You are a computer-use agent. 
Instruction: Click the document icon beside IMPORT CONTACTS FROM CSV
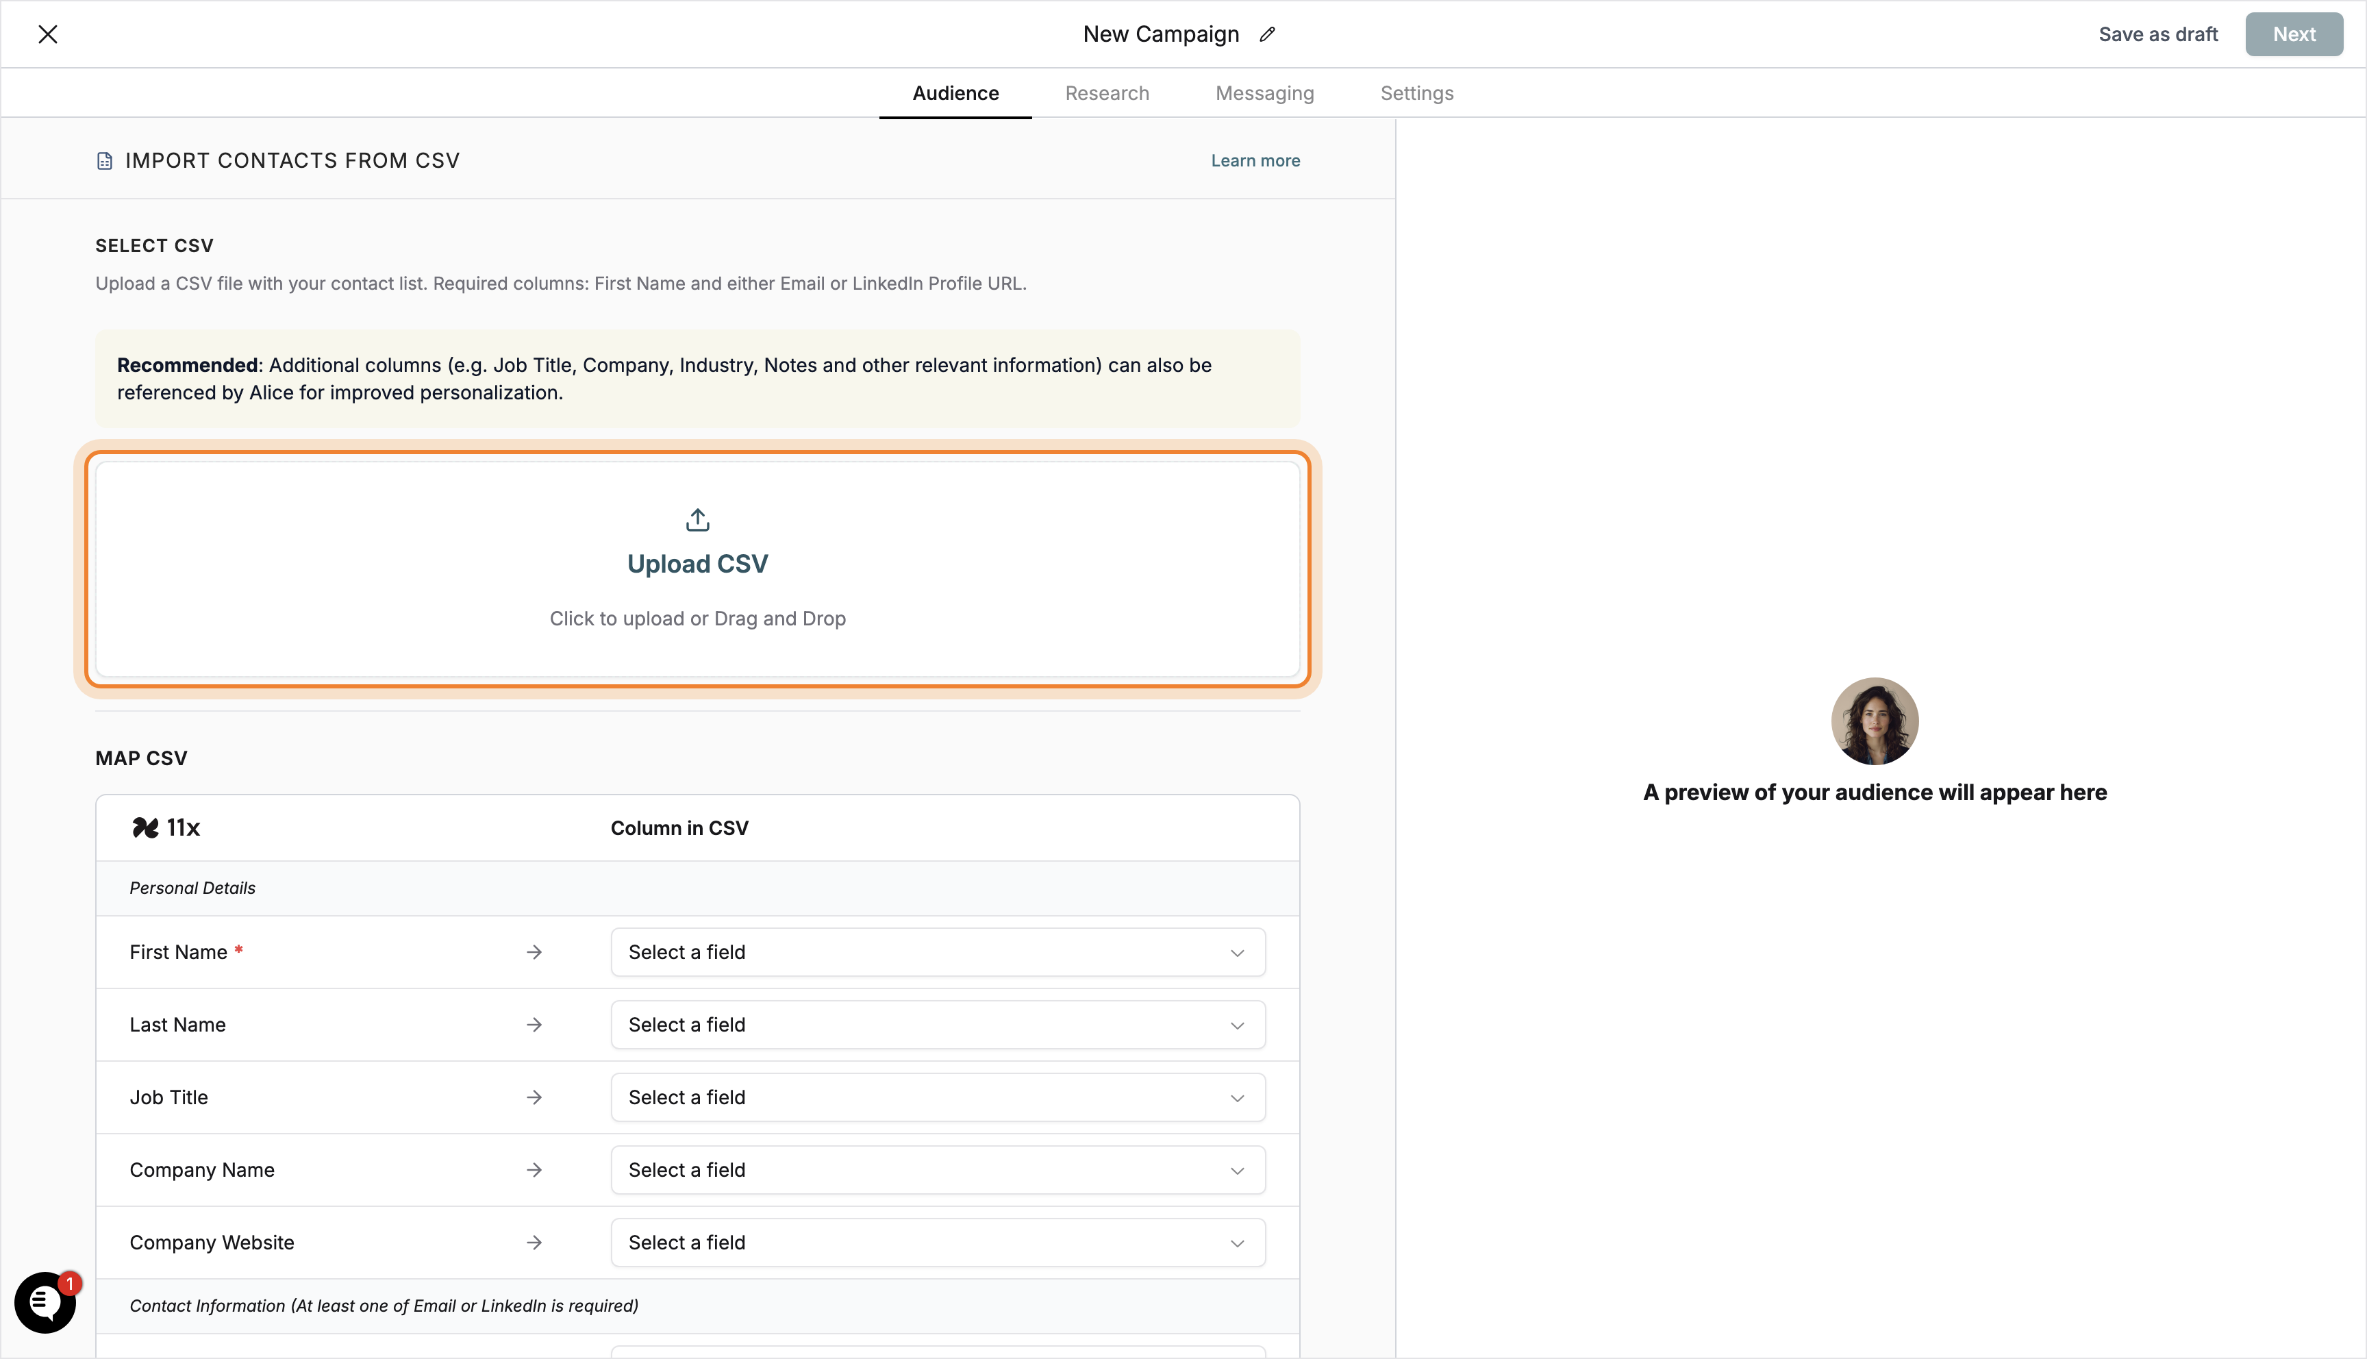point(103,160)
